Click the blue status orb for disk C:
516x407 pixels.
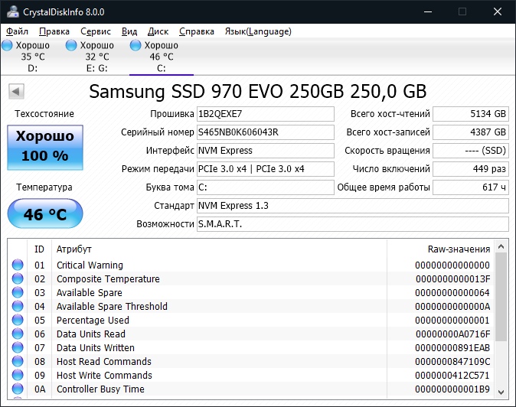tap(136, 45)
